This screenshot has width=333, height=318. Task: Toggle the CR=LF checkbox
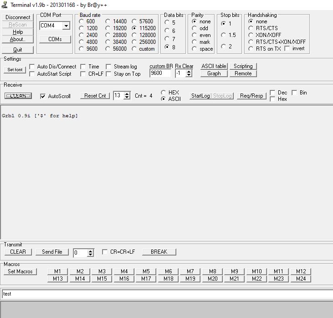click(x=83, y=74)
